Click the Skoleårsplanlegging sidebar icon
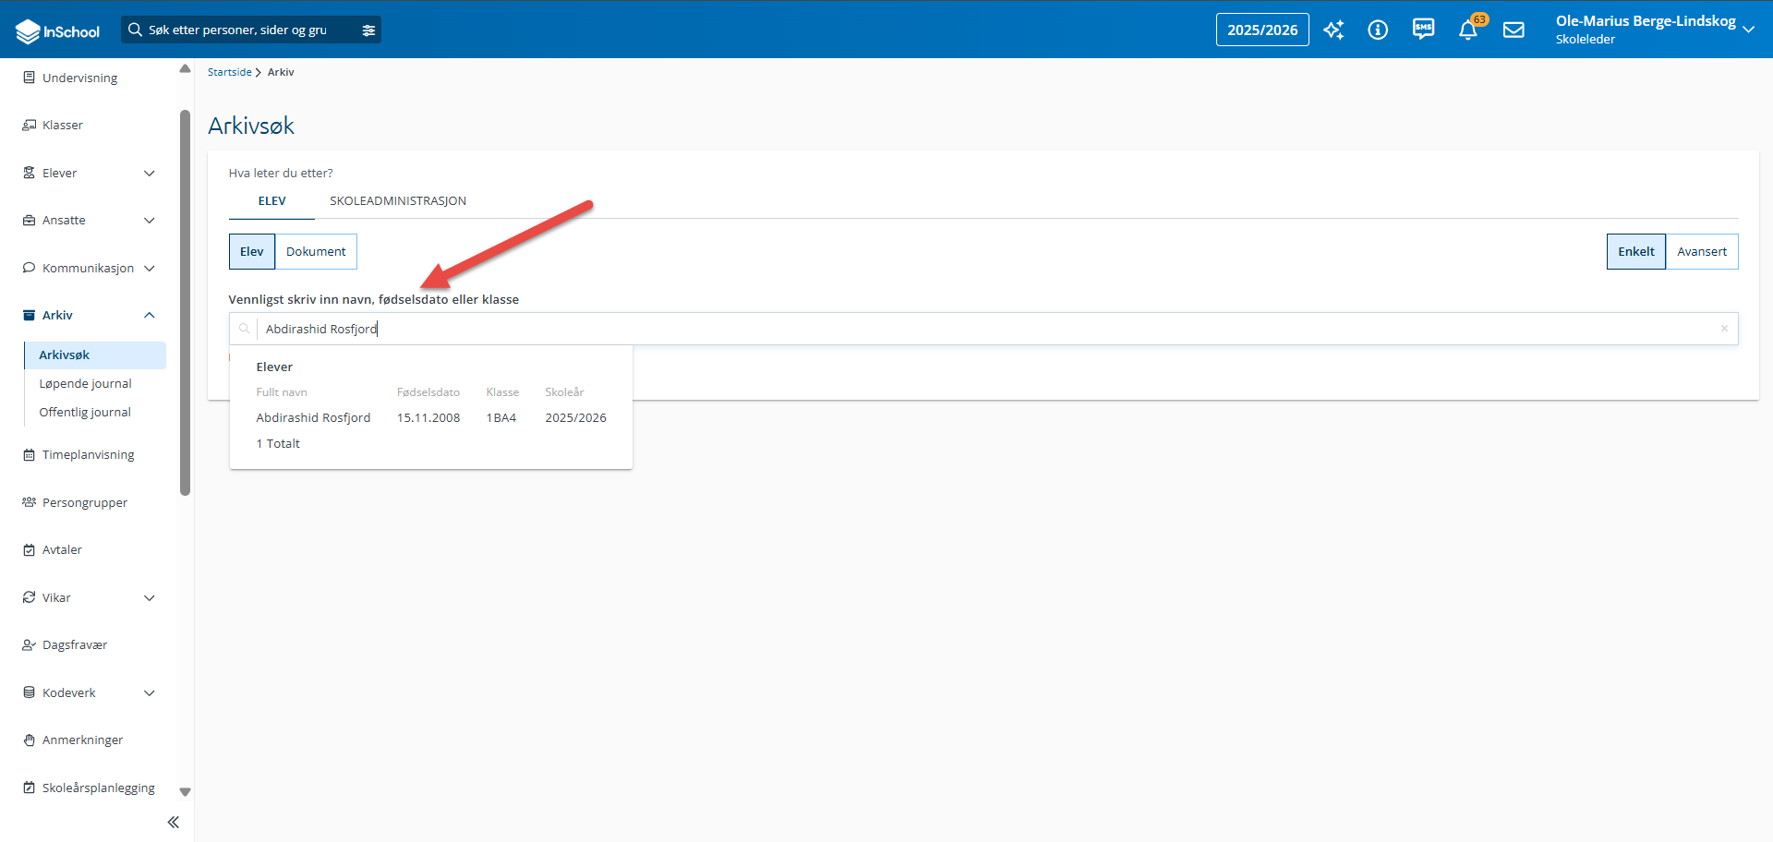The image size is (1773, 842). [30, 788]
